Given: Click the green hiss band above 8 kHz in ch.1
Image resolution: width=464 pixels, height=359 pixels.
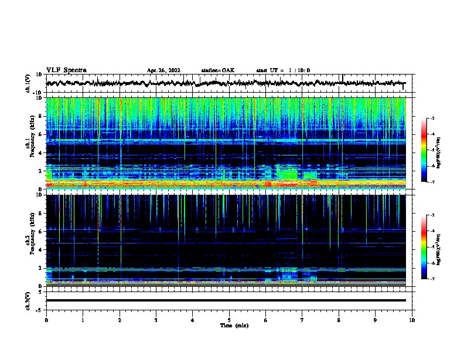Looking at the screenshot, I should point(226,107).
